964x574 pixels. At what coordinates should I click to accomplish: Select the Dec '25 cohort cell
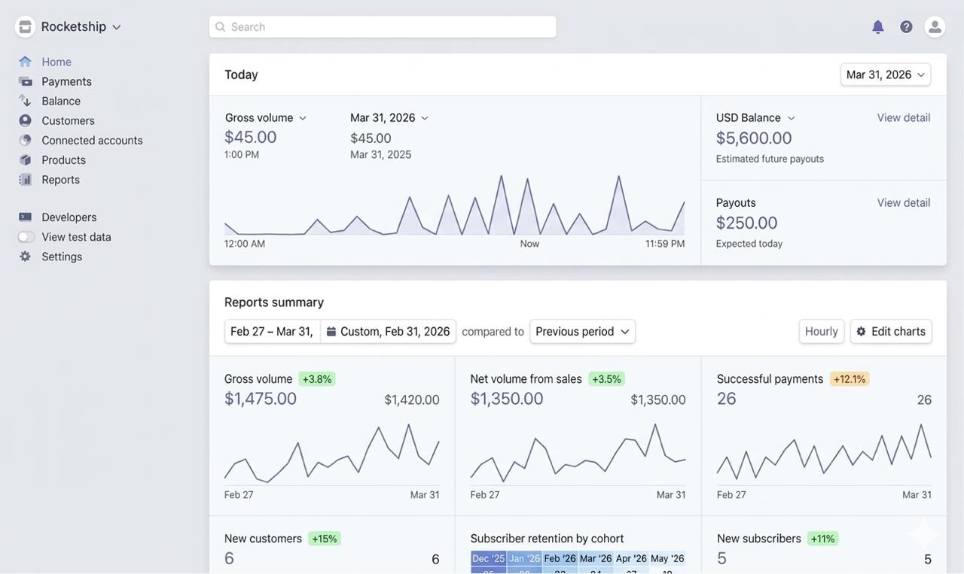489,558
